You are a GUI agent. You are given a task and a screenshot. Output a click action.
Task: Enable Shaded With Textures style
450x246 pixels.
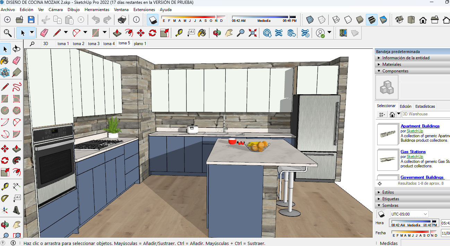[x=372, y=19]
